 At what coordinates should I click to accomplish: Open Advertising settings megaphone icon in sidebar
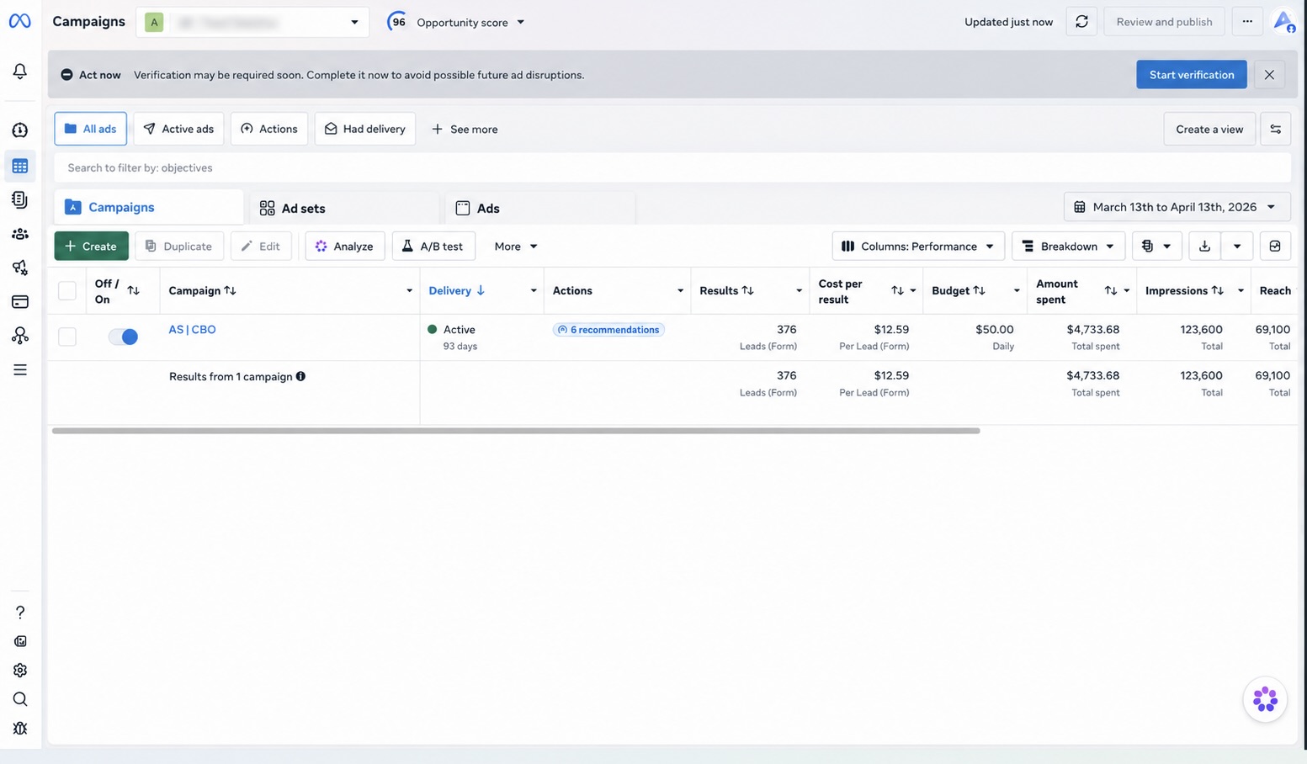click(x=19, y=268)
